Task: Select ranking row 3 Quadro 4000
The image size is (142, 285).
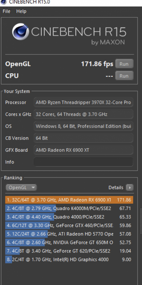Action: point(69,217)
